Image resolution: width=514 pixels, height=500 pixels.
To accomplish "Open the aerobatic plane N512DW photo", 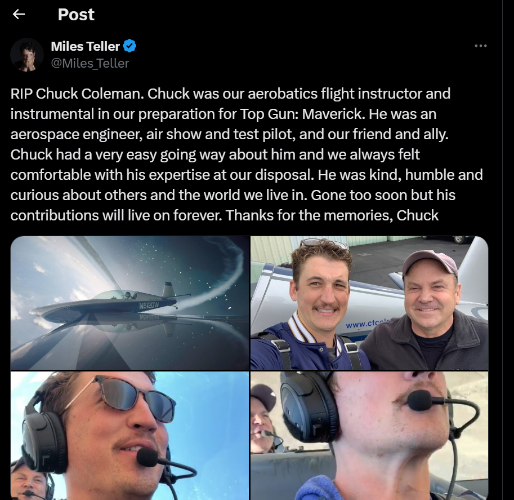I will [x=130, y=303].
